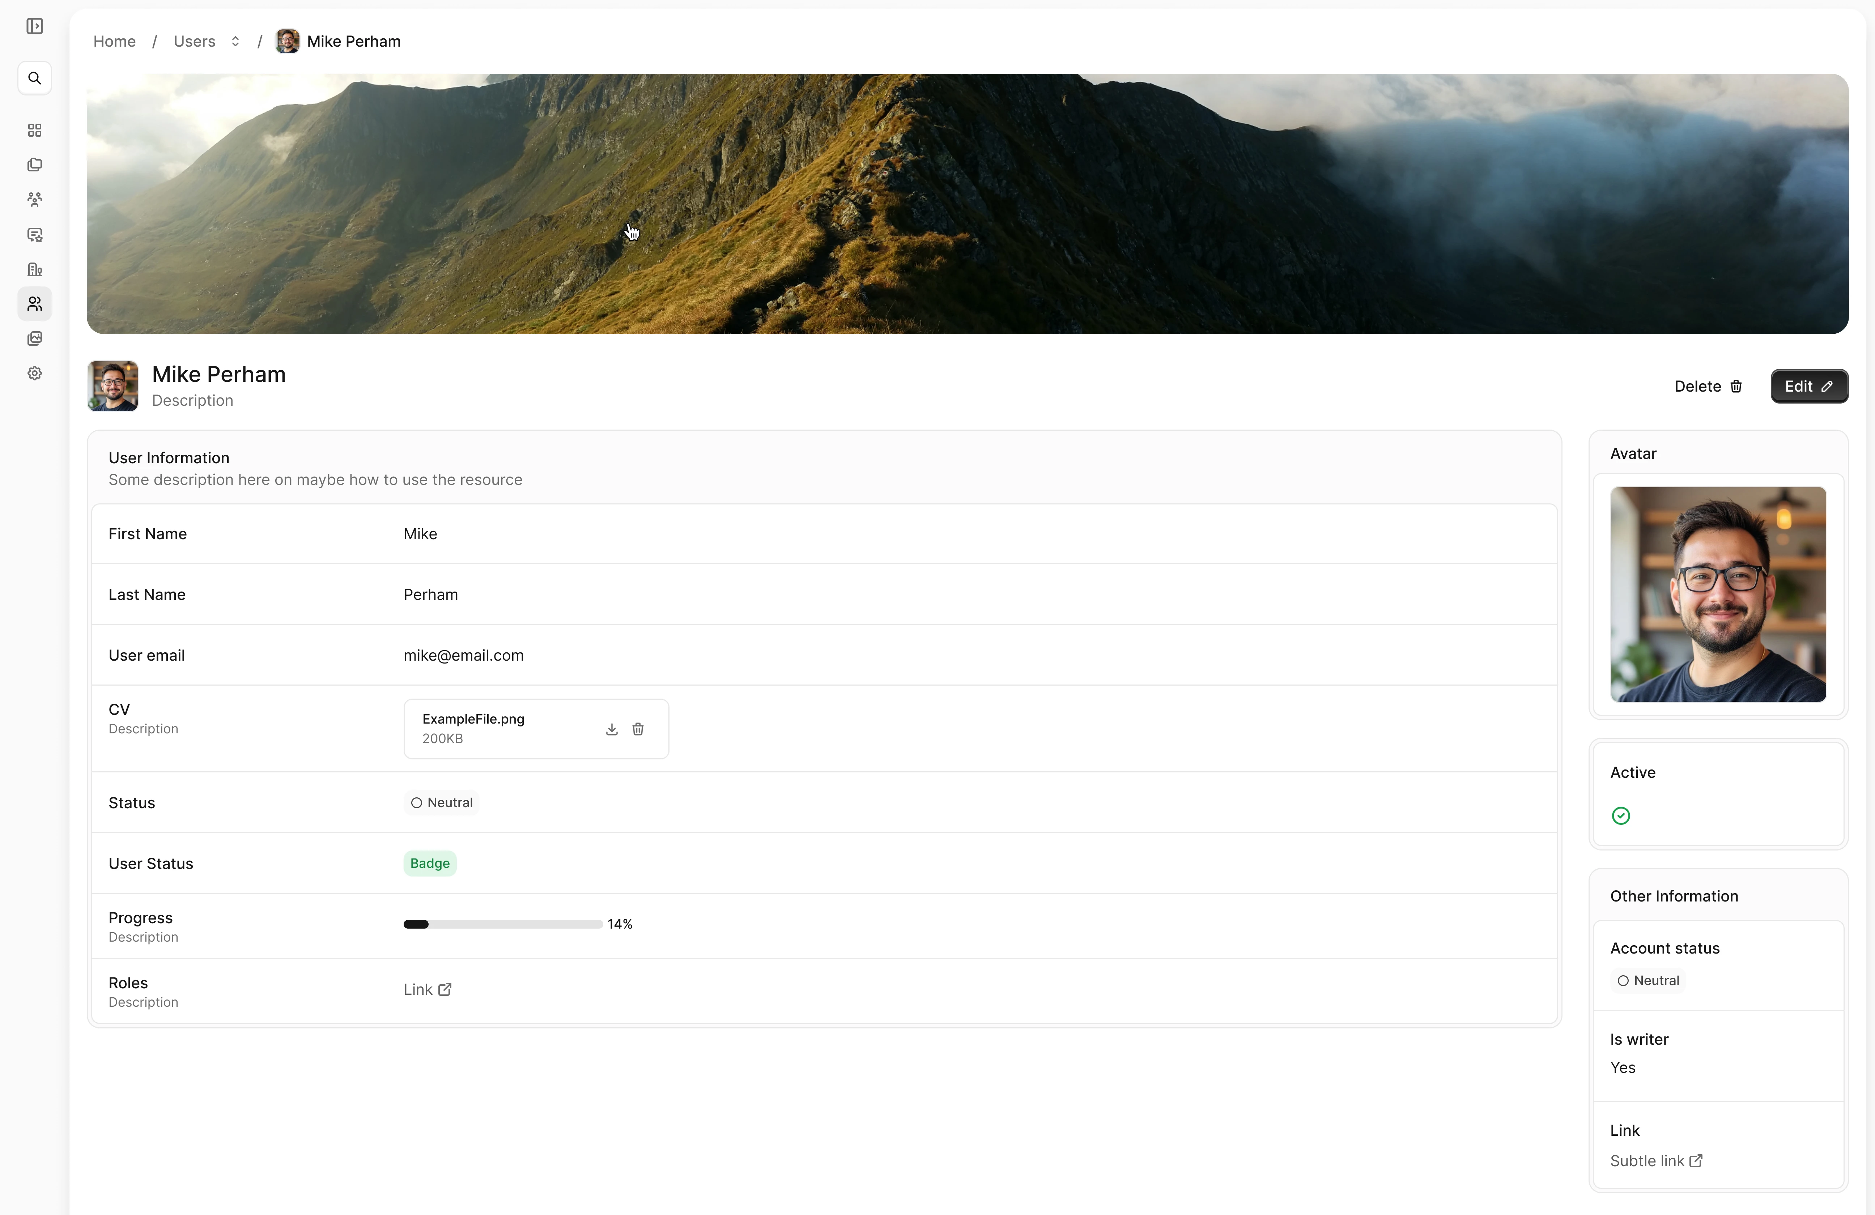This screenshot has width=1875, height=1215.
Task: Download ExampleFile.png with the download icon
Action: 611,729
